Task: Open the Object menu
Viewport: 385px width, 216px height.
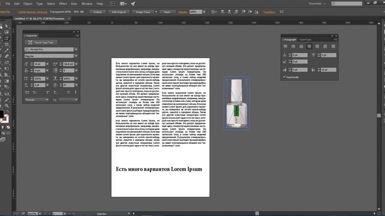Action: tap(28, 4)
